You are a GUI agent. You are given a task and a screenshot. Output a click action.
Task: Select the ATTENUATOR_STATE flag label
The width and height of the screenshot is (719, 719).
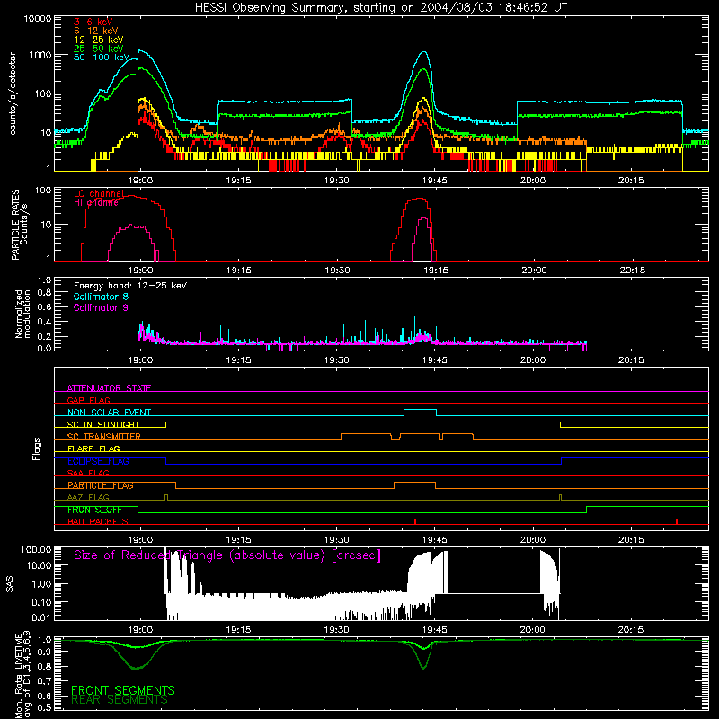[x=109, y=388]
